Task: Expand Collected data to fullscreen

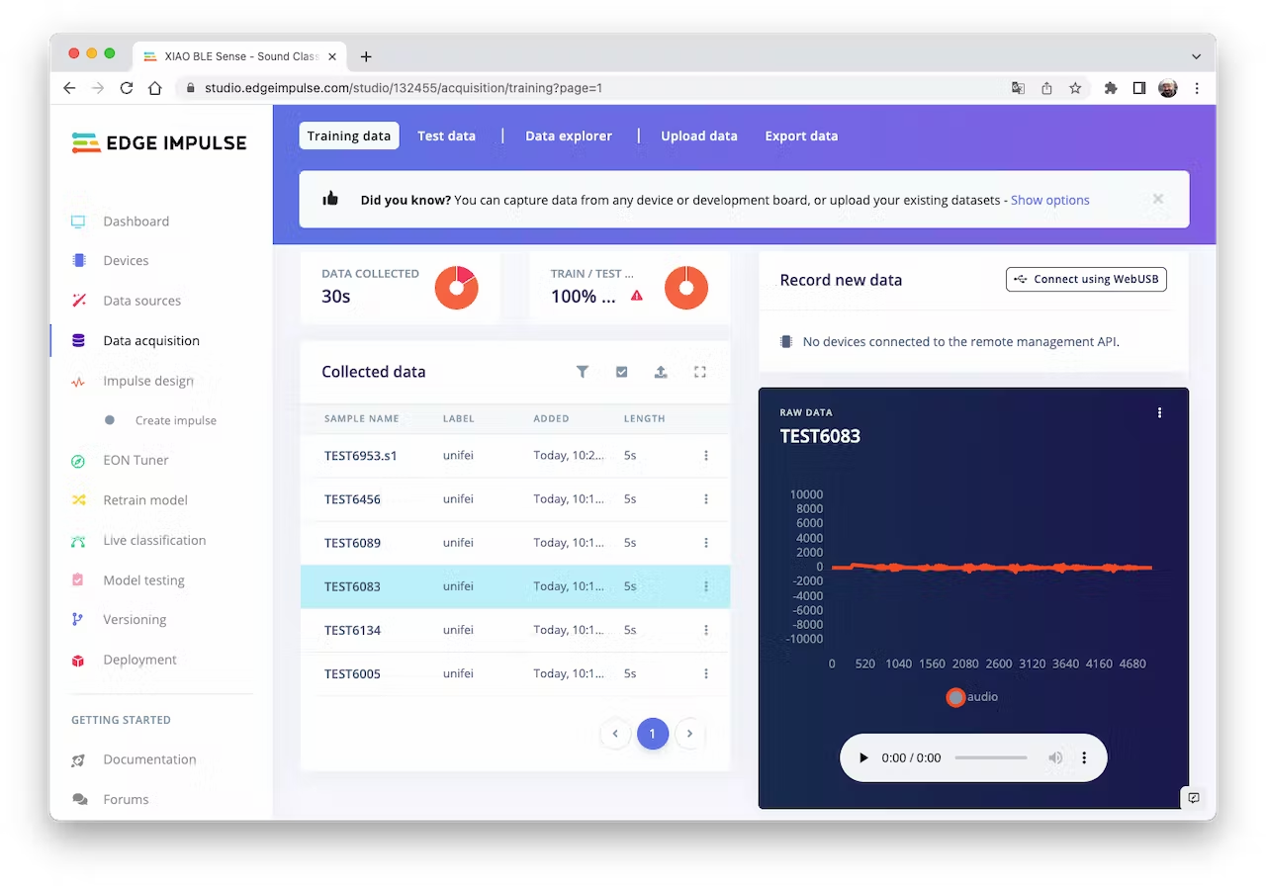Action: pyautogui.click(x=700, y=372)
